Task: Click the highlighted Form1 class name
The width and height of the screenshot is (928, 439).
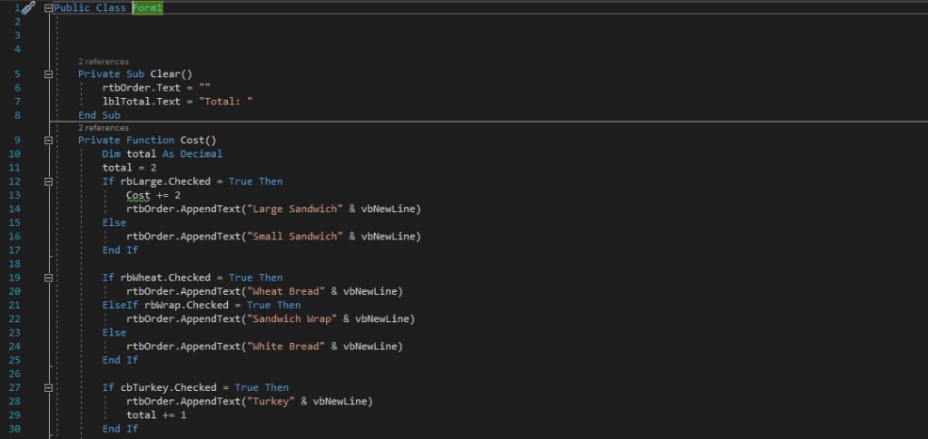Action: tap(147, 8)
